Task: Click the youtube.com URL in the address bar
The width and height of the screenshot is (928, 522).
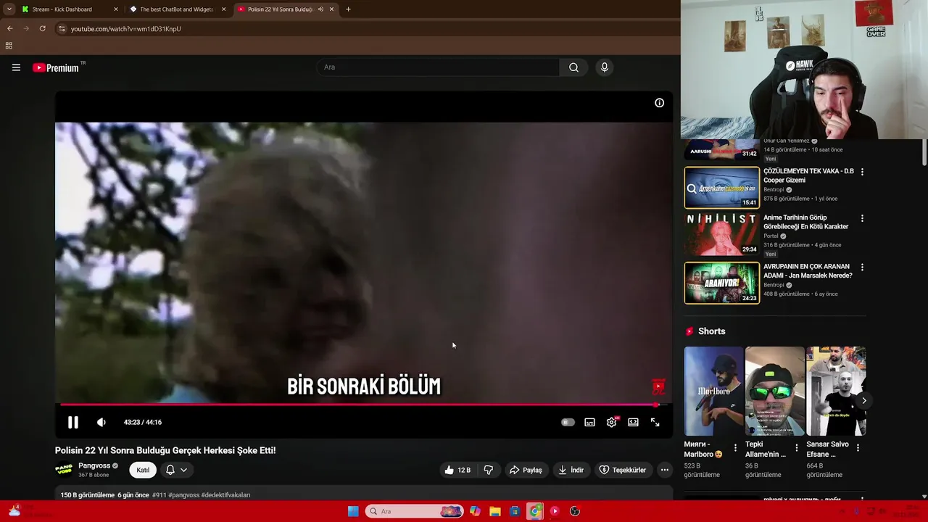Action: pos(126,29)
